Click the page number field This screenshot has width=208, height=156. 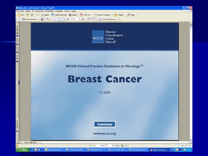click(x=104, y=146)
